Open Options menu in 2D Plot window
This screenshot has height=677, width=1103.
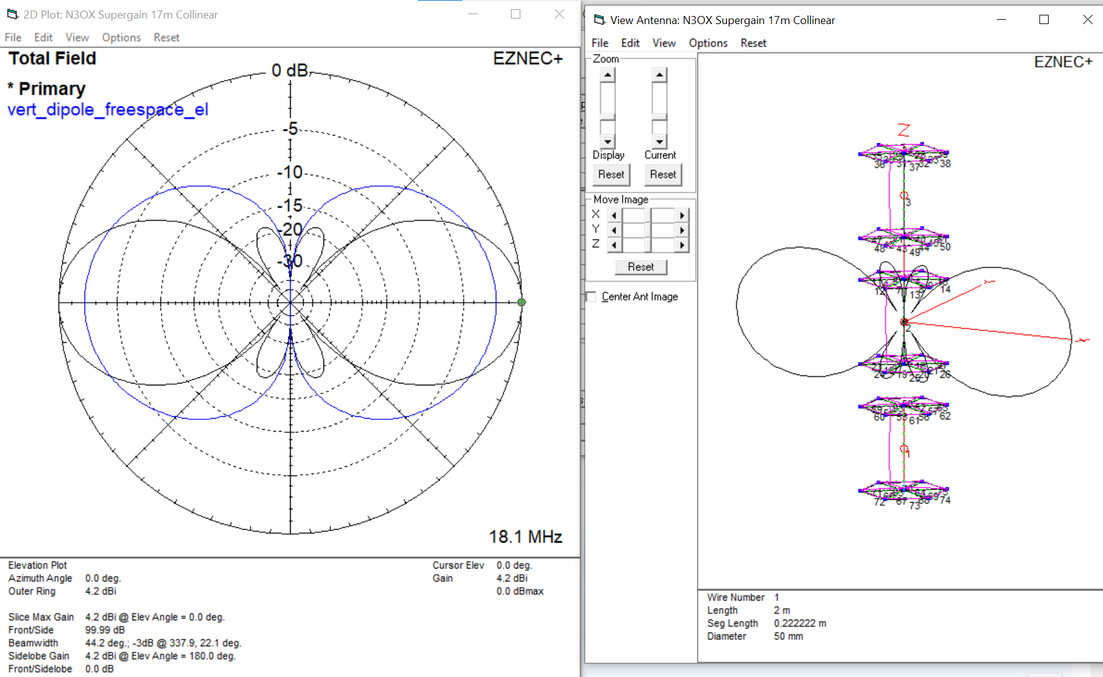click(x=121, y=38)
